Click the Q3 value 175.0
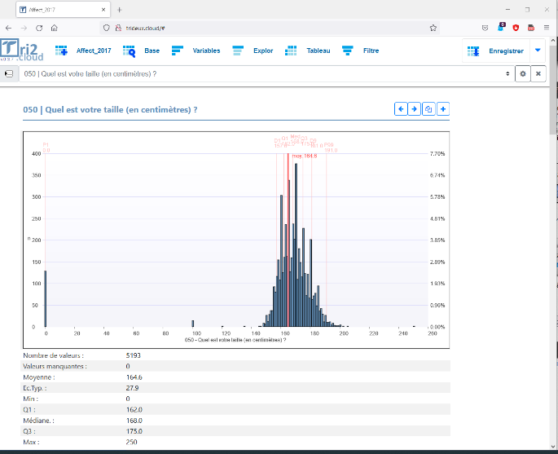The width and height of the screenshot is (558, 454). pyautogui.click(x=134, y=431)
